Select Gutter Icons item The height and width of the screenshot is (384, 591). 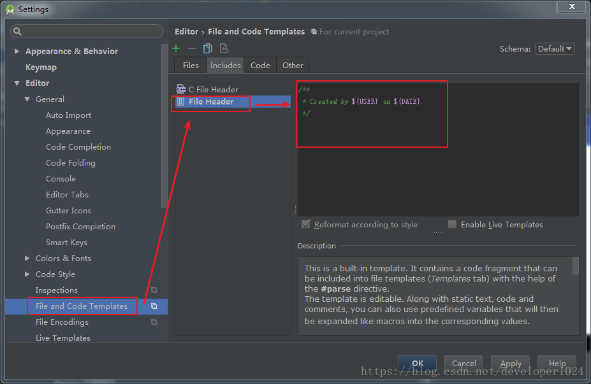68,210
